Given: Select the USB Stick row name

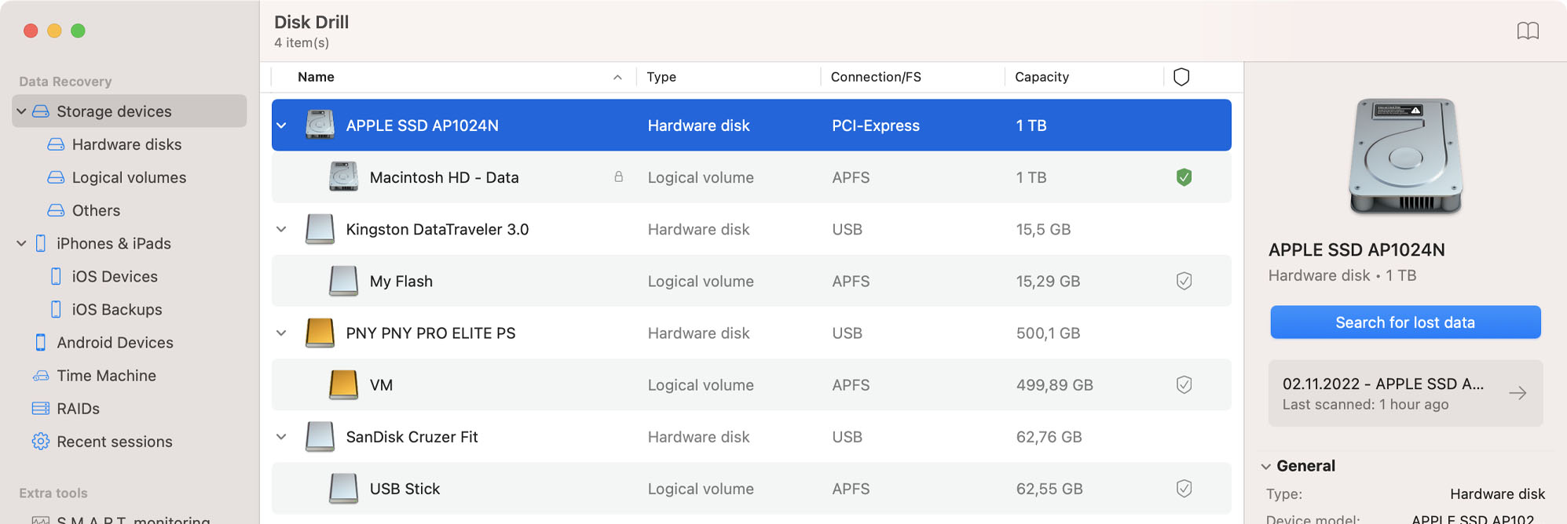Looking at the screenshot, I should tap(405, 489).
